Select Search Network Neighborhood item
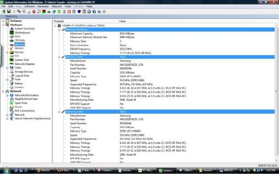 32,118
